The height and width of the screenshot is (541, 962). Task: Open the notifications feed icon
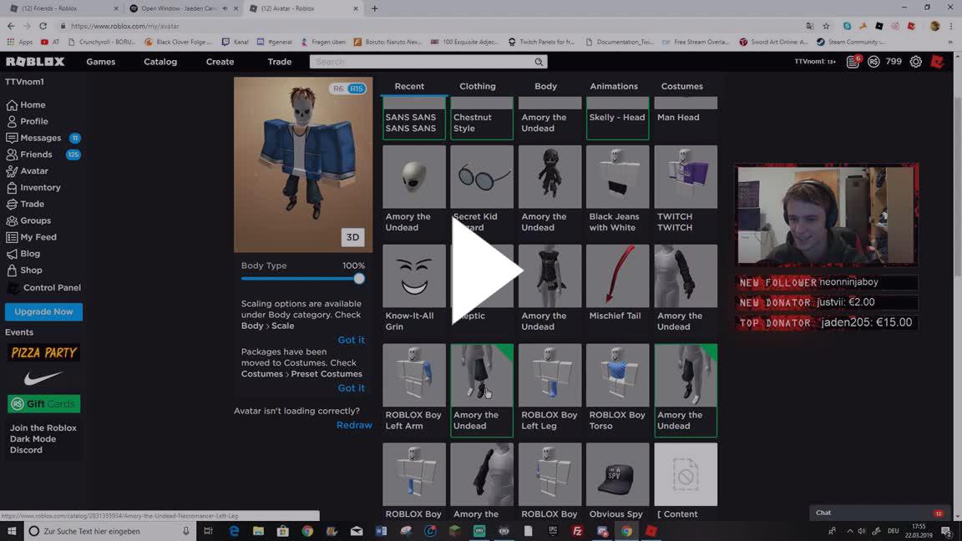[x=853, y=61]
